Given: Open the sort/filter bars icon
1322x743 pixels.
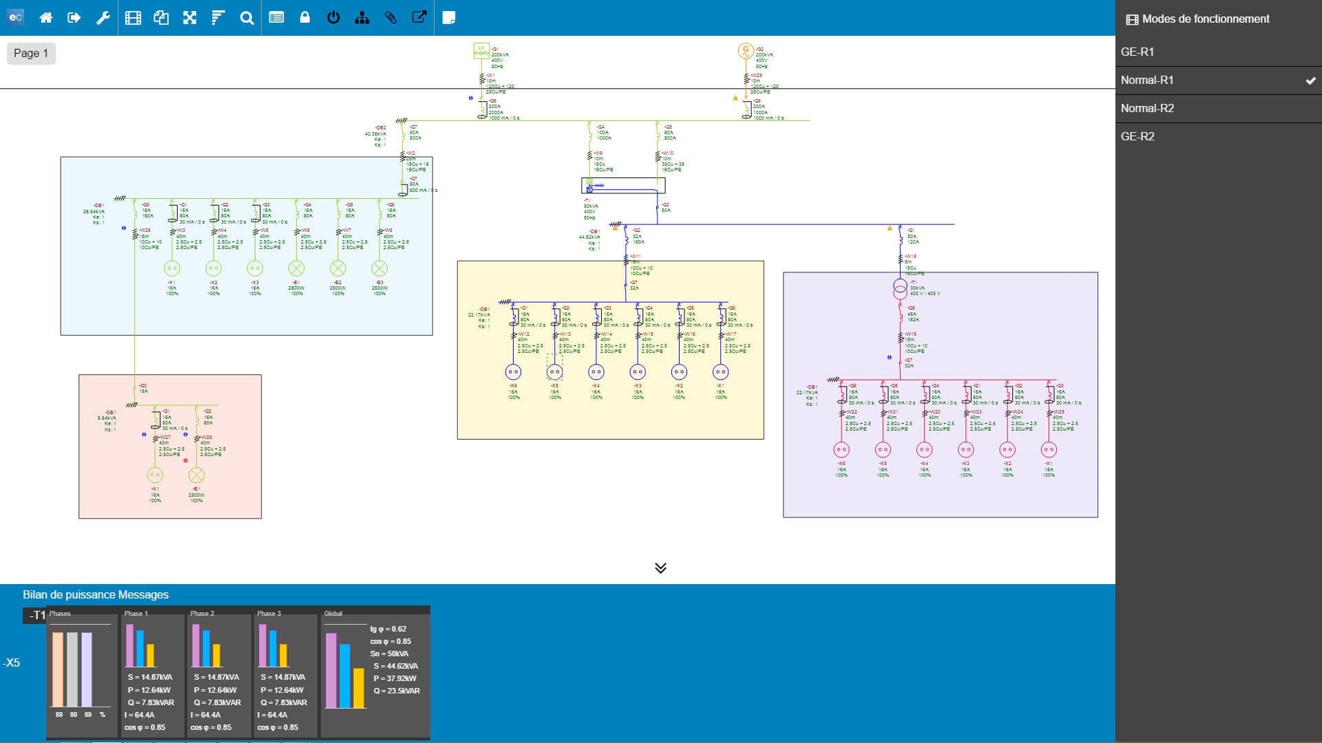Looking at the screenshot, I should [218, 18].
